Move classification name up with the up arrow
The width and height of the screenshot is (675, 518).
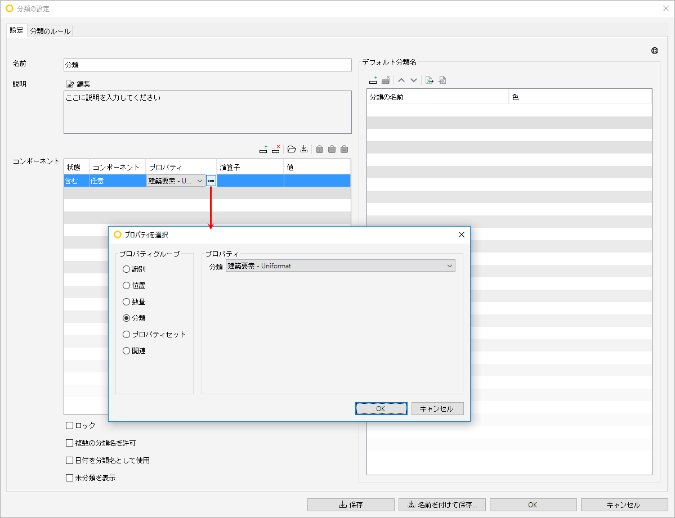click(401, 80)
